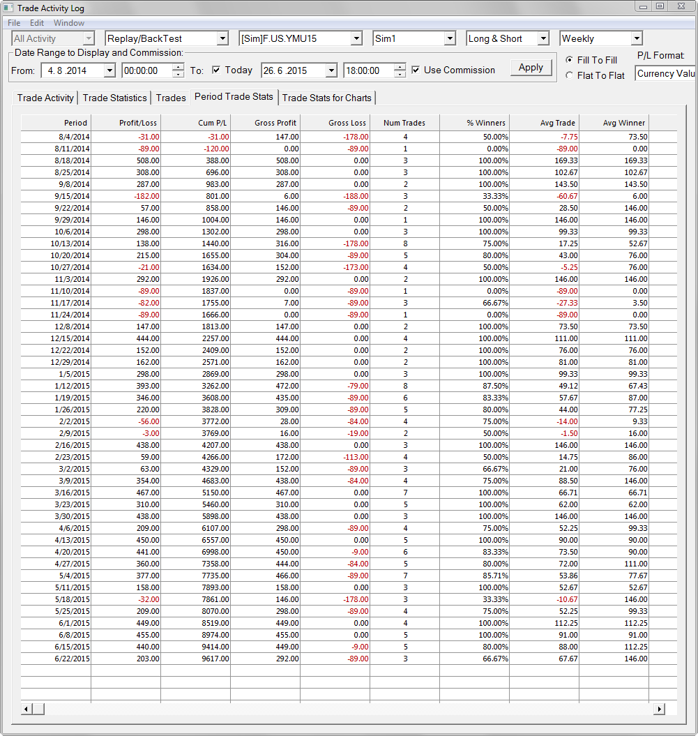The image size is (698, 736).
Task: Sort by the % Winners column header
Action: point(475,123)
